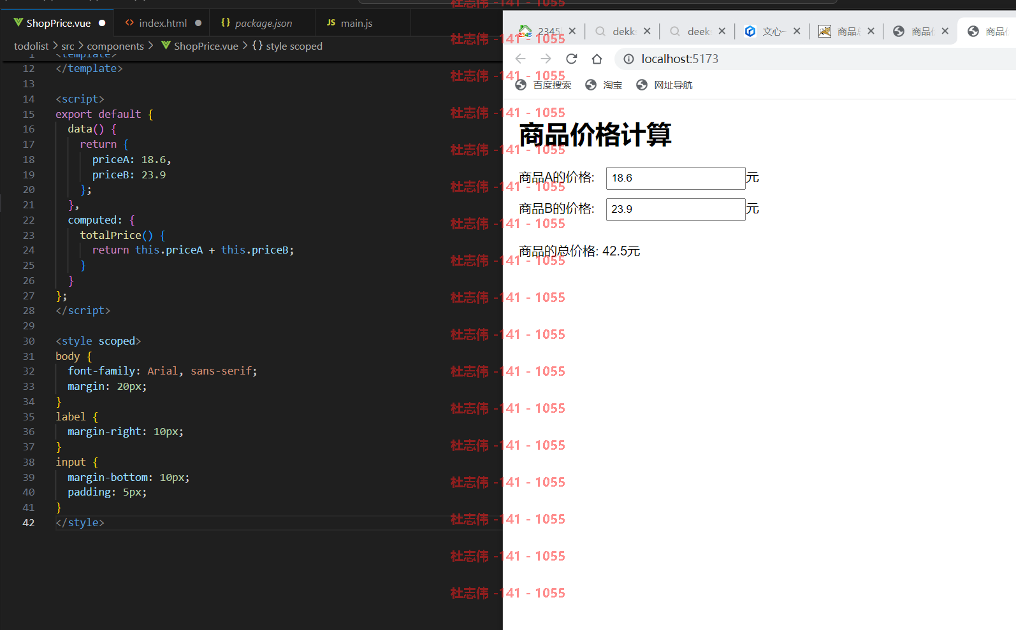Switch to the 商品 tab with Tomcat icon
1016x630 pixels.
point(846,31)
